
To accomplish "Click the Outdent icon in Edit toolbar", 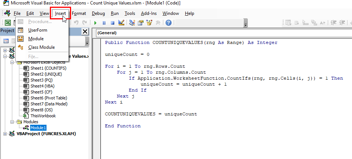I will coord(342,23).
